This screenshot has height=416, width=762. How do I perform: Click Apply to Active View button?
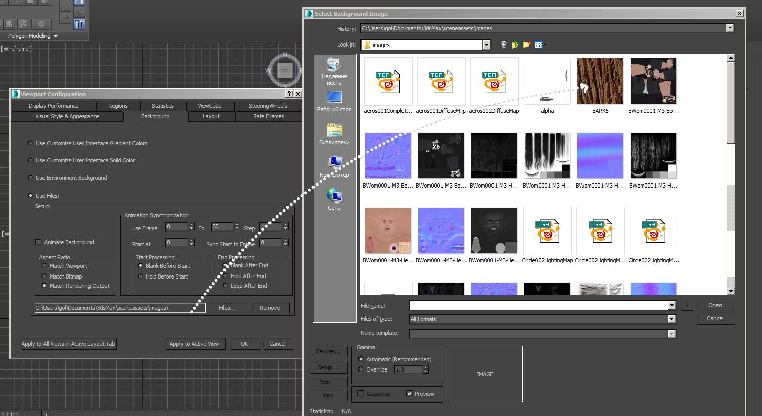click(194, 344)
